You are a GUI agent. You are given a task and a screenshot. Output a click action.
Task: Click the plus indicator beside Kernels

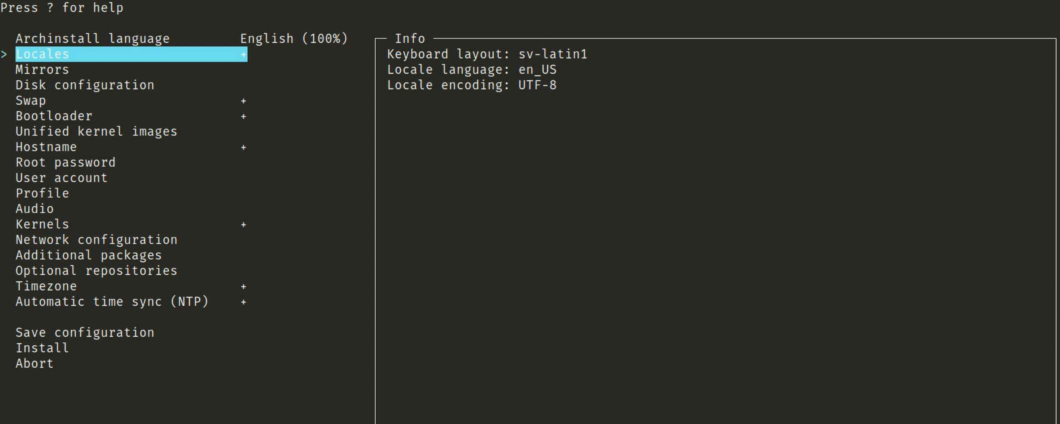243,225
